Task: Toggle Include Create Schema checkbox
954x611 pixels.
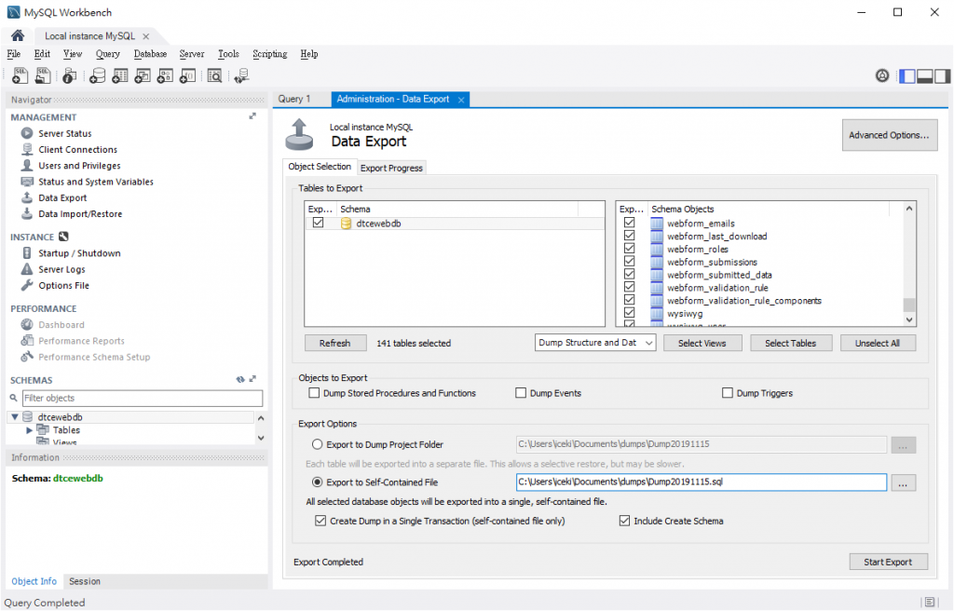Action: [624, 521]
